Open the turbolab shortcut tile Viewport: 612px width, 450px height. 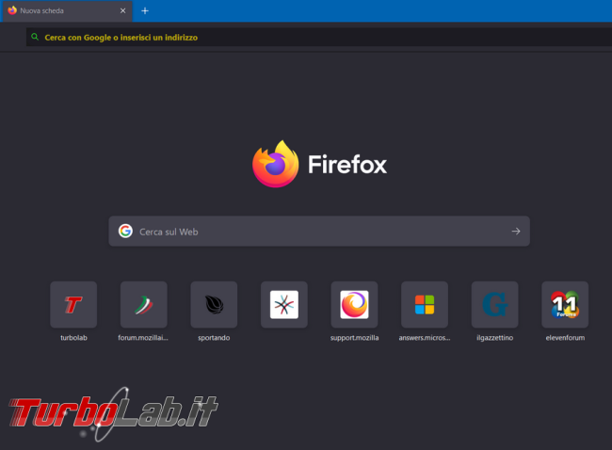pos(73,304)
